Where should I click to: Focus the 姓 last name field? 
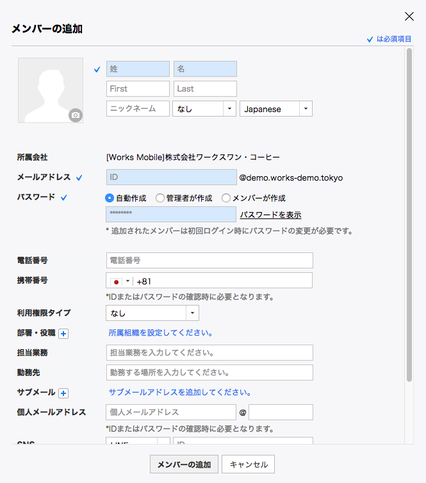click(x=138, y=69)
